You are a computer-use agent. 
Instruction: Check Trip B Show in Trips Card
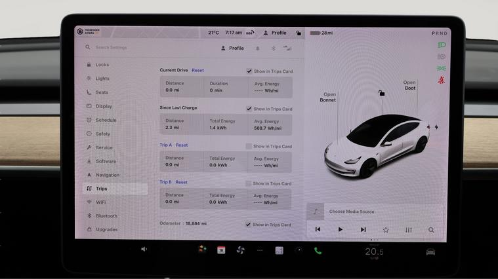point(248,183)
